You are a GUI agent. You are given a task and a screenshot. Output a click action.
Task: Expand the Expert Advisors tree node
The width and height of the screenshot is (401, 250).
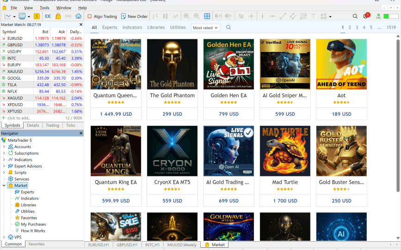pos(4,166)
